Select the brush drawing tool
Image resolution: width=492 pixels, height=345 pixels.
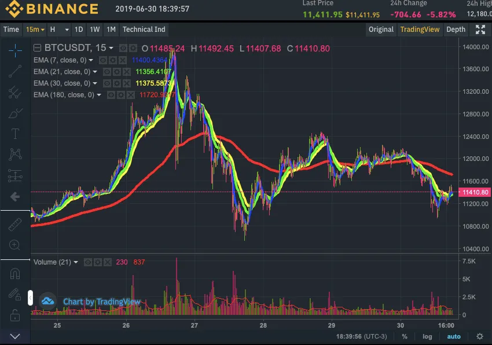point(15,113)
